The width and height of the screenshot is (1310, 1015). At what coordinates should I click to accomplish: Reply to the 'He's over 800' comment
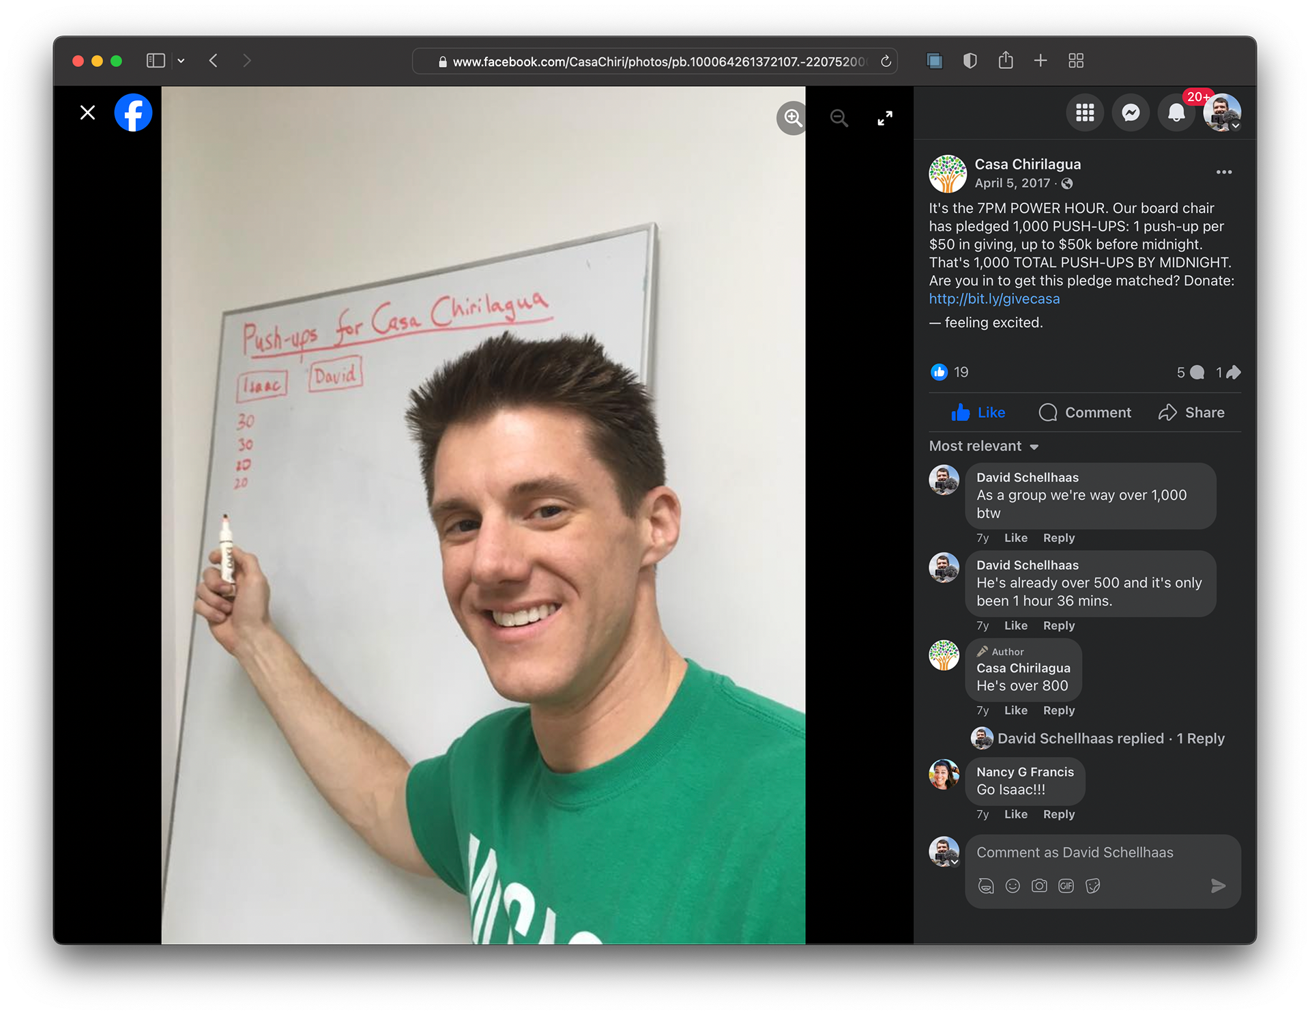click(x=1058, y=711)
